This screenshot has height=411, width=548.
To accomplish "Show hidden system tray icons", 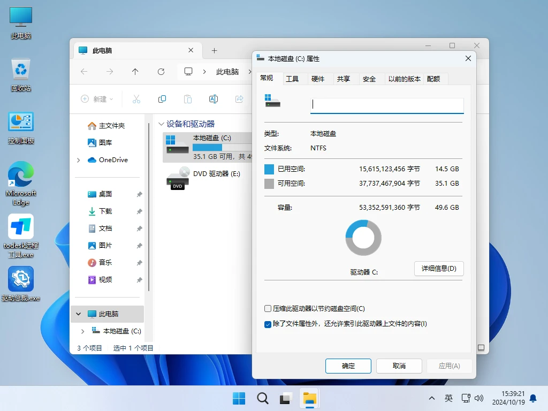I will click(x=432, y=398).
